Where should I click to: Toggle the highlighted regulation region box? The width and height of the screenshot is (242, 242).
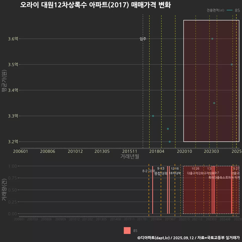click(211, 81)
